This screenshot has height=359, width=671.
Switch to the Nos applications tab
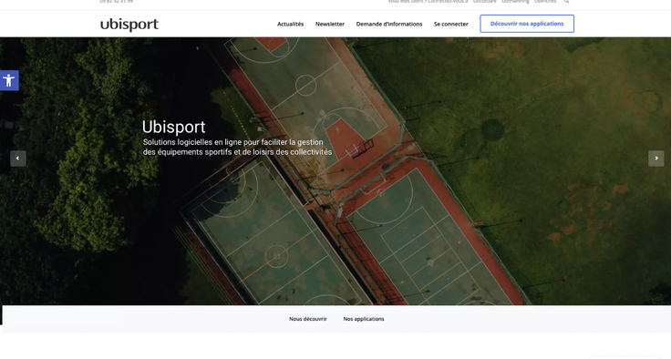[364, 319]
